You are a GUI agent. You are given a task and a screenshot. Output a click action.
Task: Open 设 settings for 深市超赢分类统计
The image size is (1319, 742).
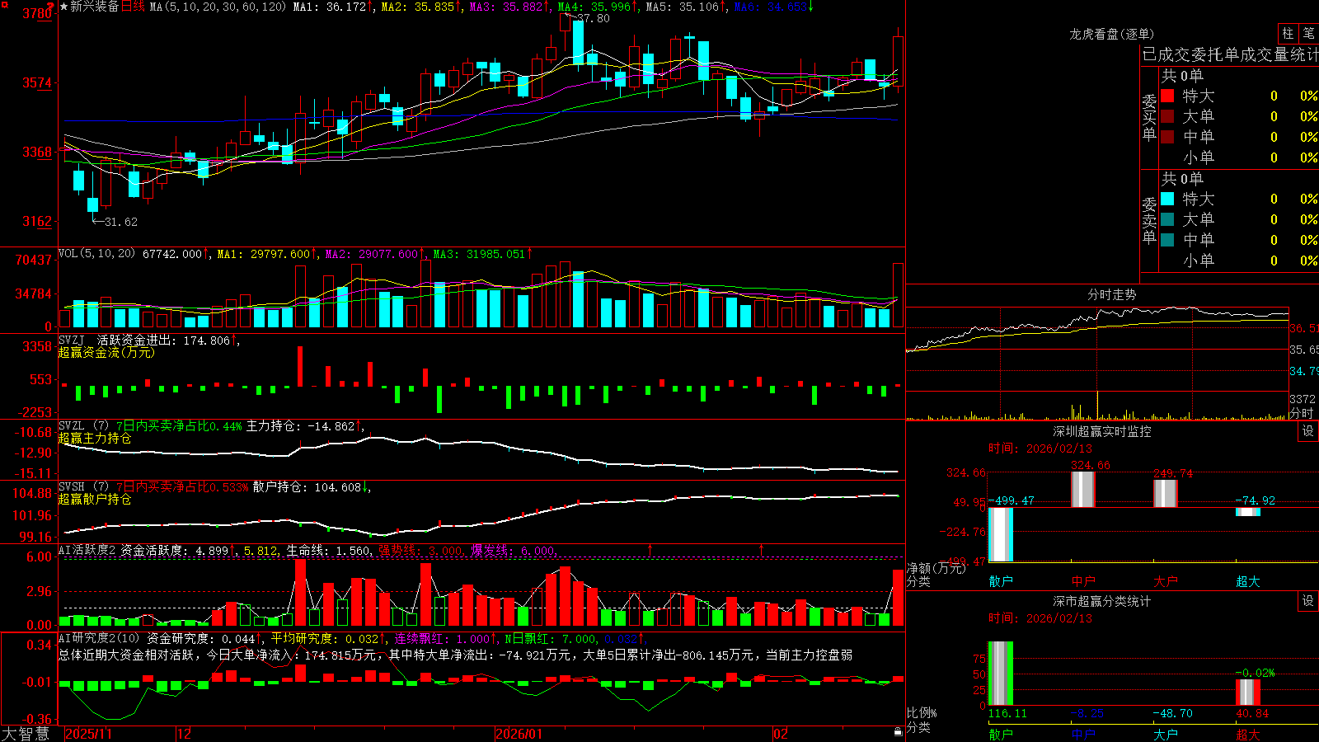click(1308, 601)
